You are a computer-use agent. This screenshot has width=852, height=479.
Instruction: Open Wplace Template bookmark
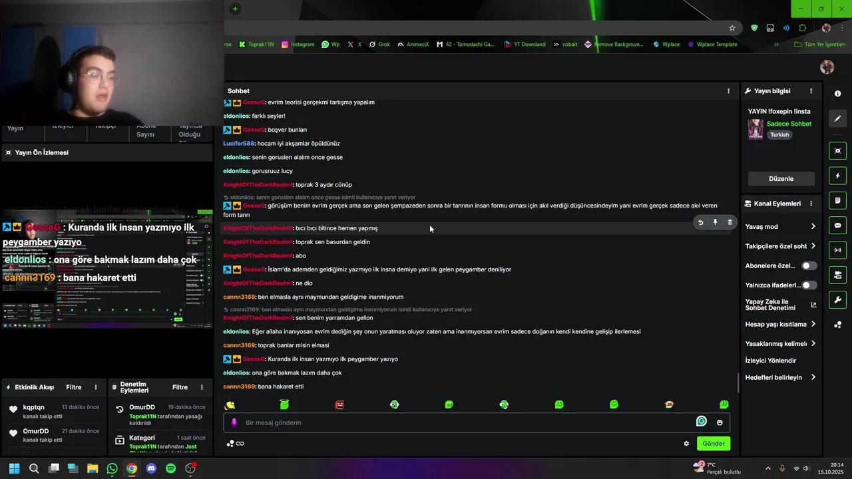pyautogui.click(x=712, y=44)
